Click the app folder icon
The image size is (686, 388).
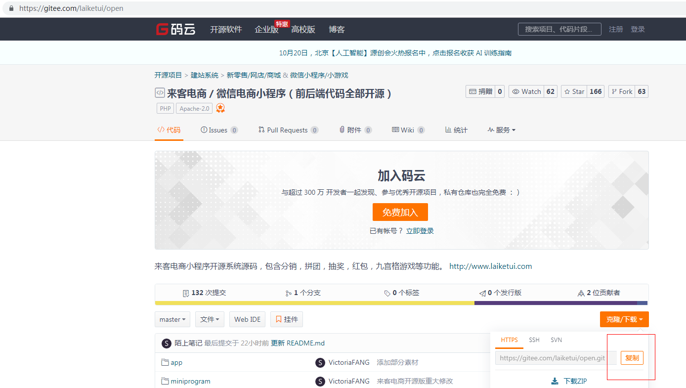click(x=165, y=362)
